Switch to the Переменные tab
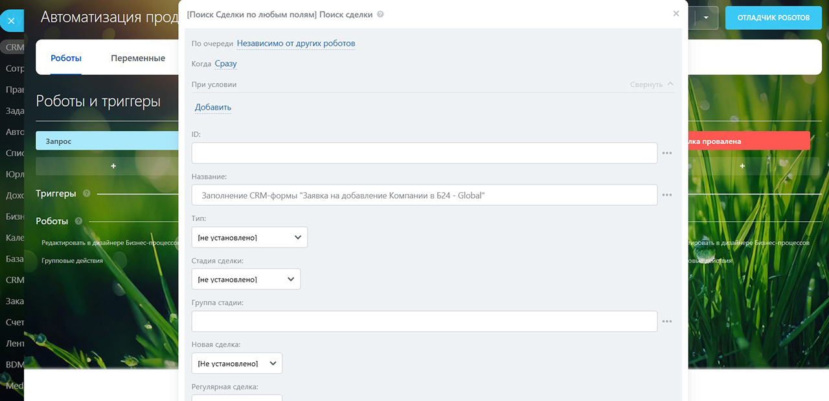Screen dimensions: 829x401 pyautogui.click(x=138, y=58)
